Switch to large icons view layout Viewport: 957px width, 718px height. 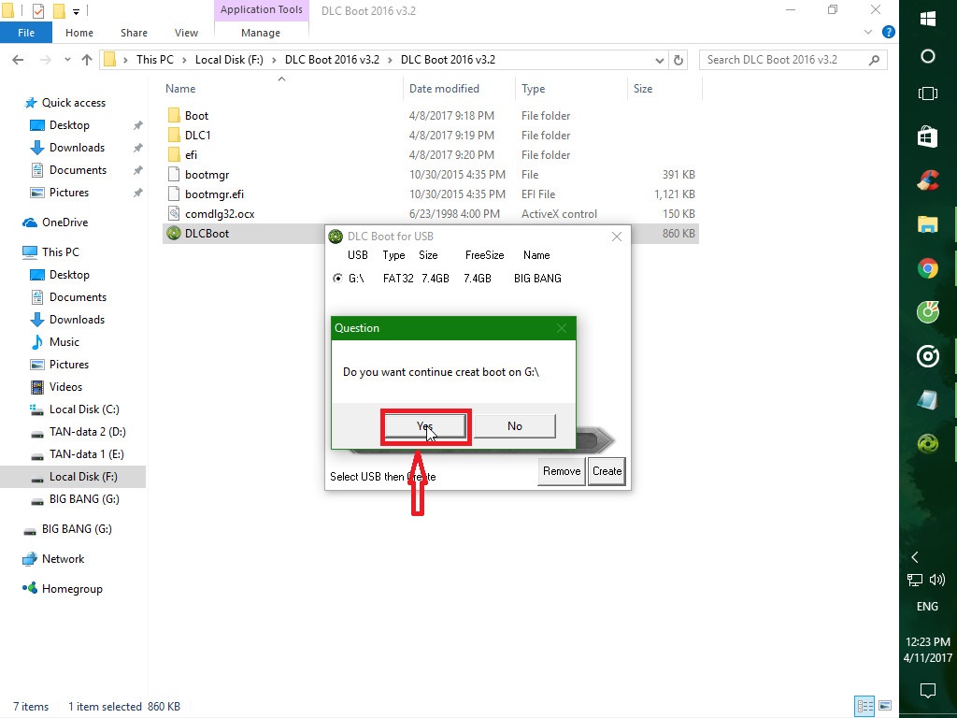coord(884,707)
